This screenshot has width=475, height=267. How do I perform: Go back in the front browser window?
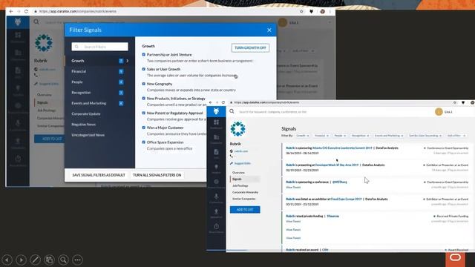pyautogui.click(x=211, y=102)
